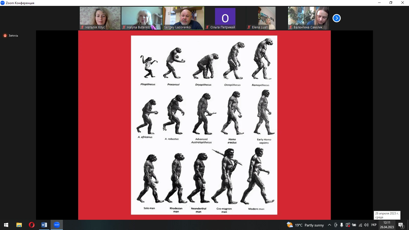The height and width of the screenshot is (230, 409).
Task: Open Opera browser from taskbar
Action: click(x=32, y=225)
